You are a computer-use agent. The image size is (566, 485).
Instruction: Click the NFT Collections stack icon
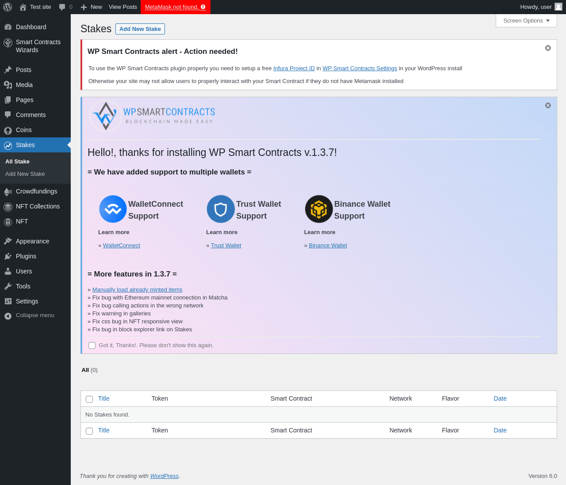pos(8,207)
